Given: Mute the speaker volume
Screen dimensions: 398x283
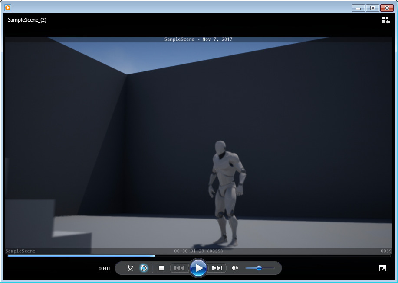Looking at the screenshot, I should 235,268.
